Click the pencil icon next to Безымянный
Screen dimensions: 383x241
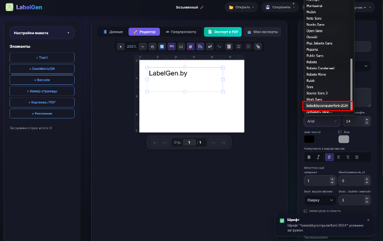point(202,8)
